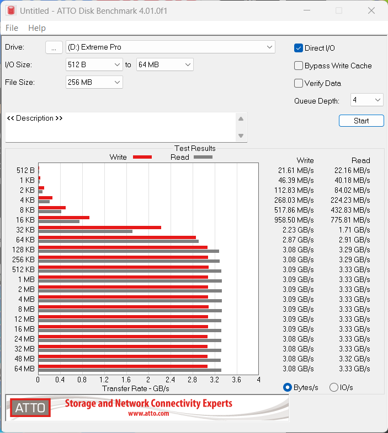Open the Help menu

click(37, 28)
